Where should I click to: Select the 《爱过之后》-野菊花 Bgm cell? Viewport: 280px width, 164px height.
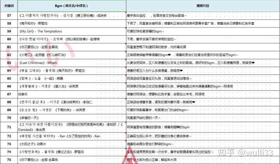(72, 152)
